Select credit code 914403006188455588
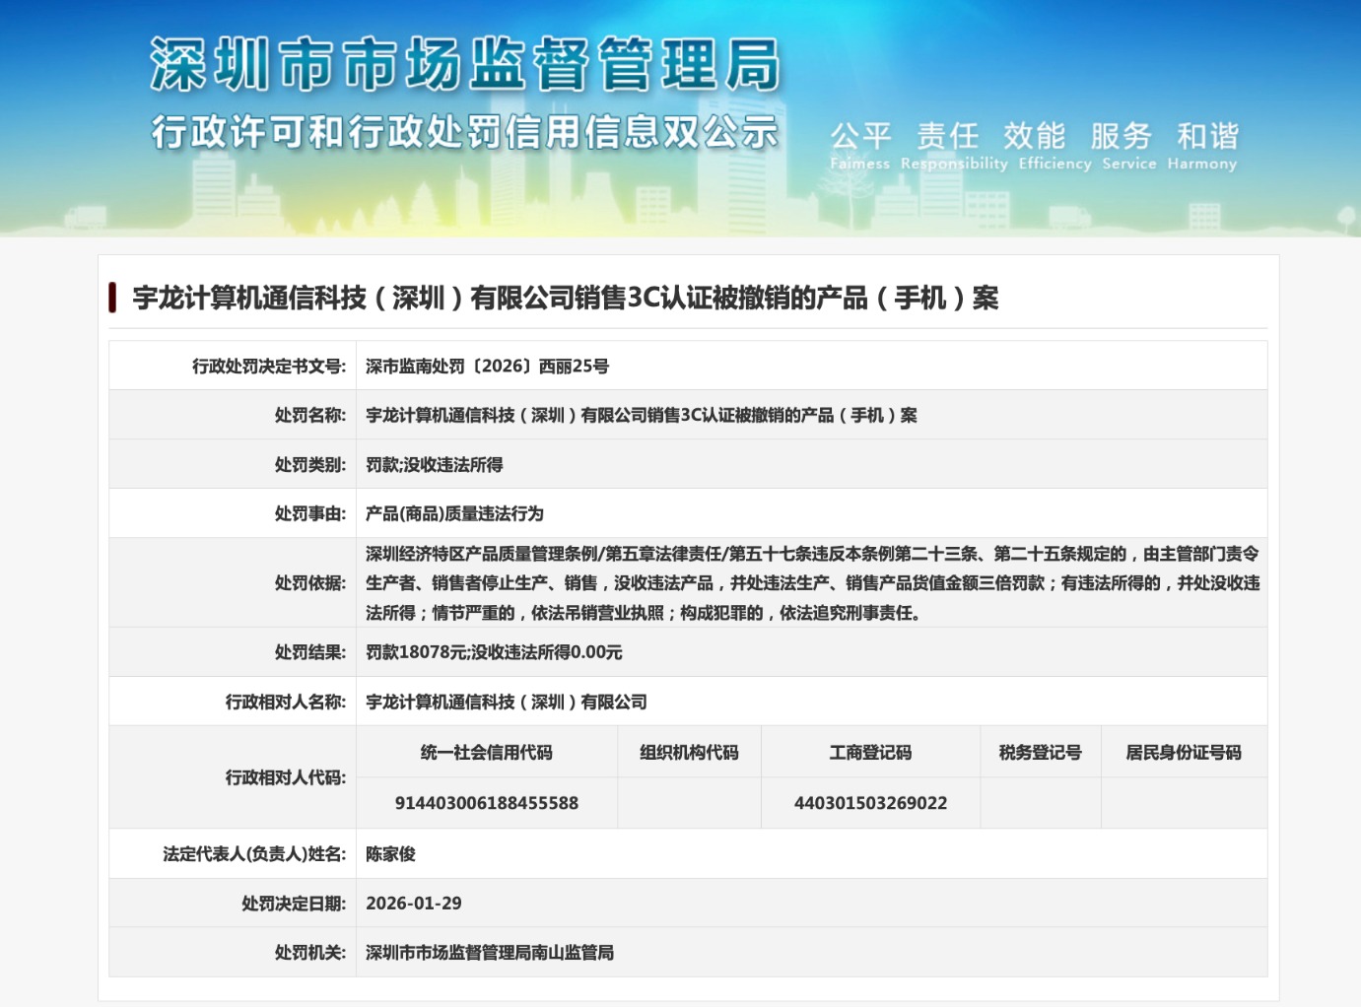The height and width of the screenshot is (1007, 1361). 486,803
